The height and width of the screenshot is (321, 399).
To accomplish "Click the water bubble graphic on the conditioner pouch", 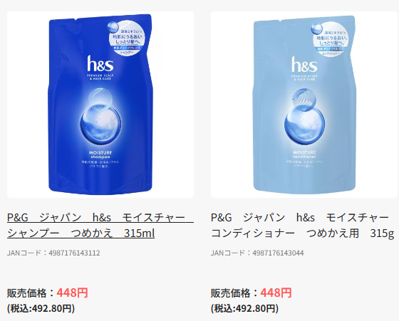I will tap(304, 117).
